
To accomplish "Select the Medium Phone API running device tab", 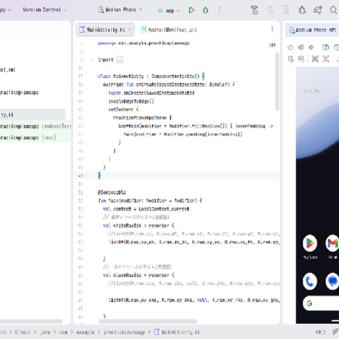I will (x=313, y=30).
